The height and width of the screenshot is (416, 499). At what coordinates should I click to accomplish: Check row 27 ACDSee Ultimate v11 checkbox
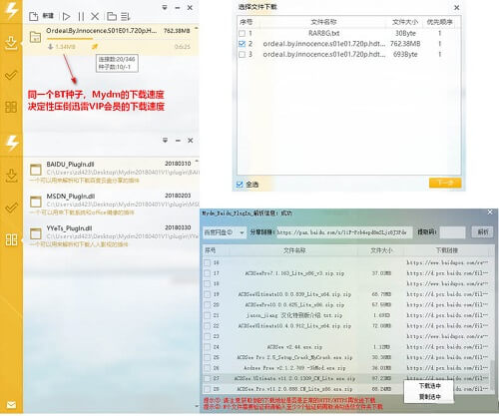207,378
